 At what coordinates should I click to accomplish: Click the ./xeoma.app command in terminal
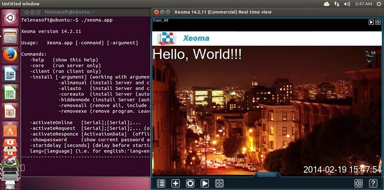coord(96,20)
